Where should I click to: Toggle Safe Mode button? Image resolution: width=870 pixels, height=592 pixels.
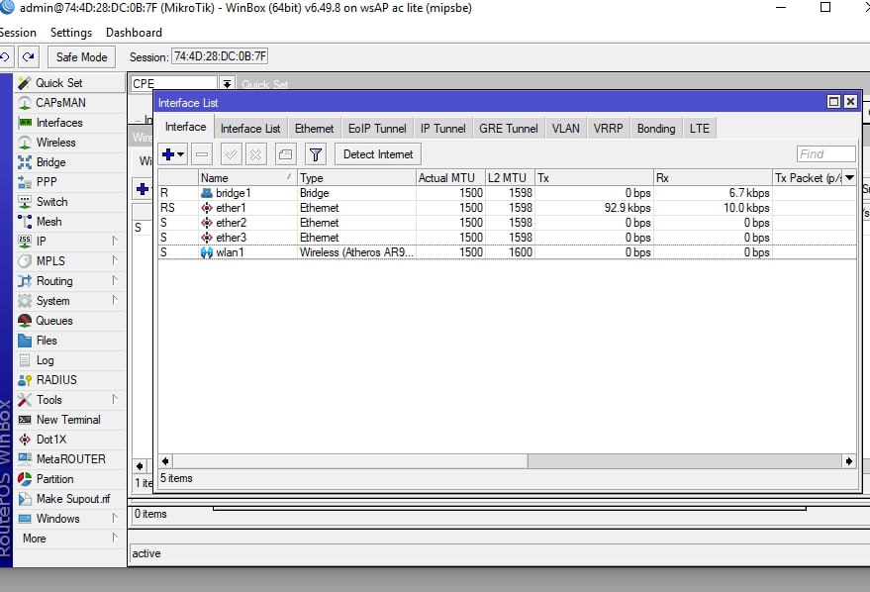click(81, 57)
